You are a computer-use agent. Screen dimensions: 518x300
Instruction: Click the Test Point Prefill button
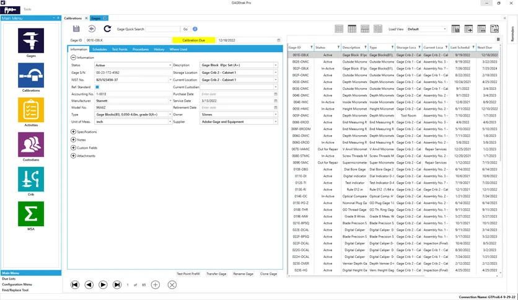coord(188,274)
